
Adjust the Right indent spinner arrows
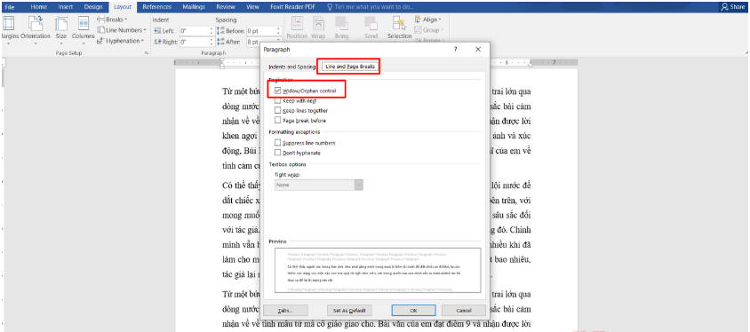pyautogui.click(x=211, y=42)
